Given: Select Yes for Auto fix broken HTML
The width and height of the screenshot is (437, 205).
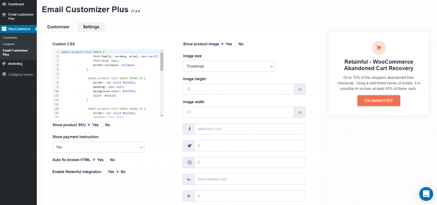Looking at the screenshot, I should coord(94,160).
